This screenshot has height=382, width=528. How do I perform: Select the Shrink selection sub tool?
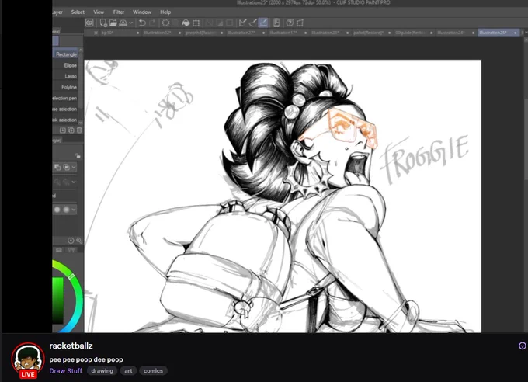point(65,120)
